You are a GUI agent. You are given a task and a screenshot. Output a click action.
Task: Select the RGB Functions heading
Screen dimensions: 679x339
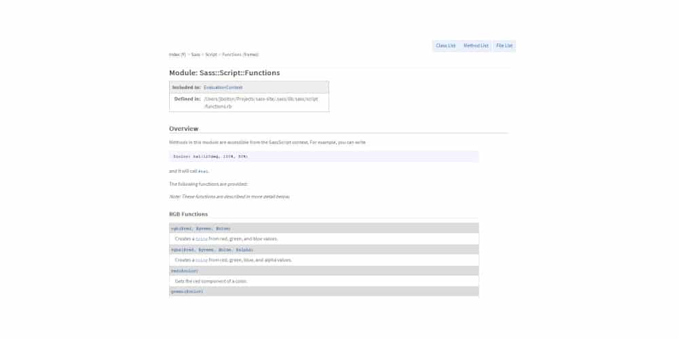click(188, 214)
